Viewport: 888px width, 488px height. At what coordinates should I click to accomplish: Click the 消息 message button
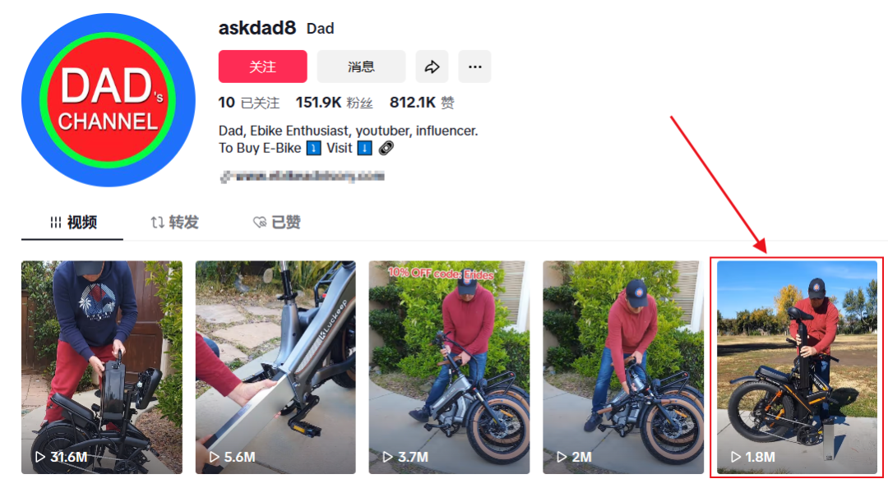click(361, 67)
